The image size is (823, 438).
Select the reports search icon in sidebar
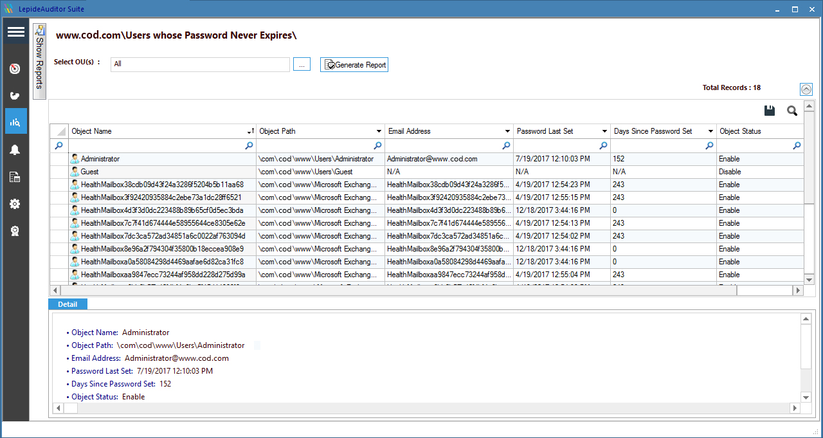(x=15, y=121)
